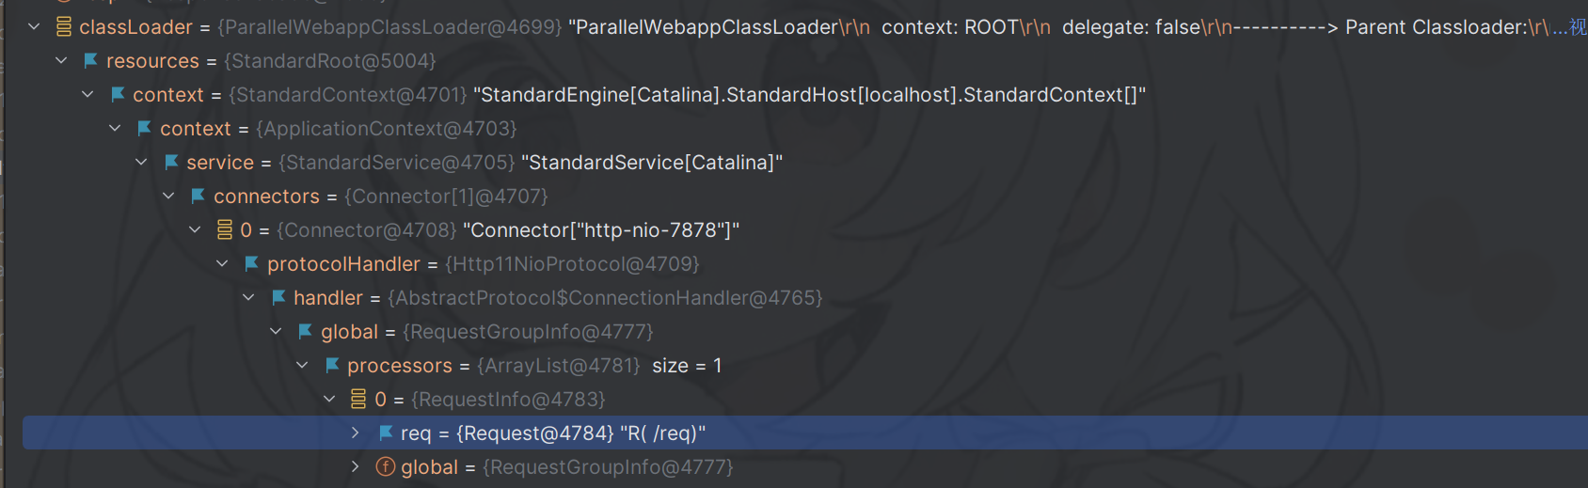Screen dimensions: 1588x488
Task: Collapse the StandardContext@4701 context node
Action: [87, 95]
